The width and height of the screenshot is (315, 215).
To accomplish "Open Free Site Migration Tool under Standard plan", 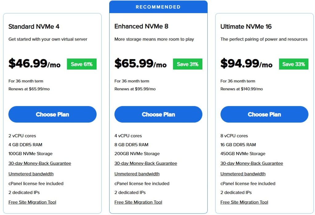I will (x=32, y=202).
